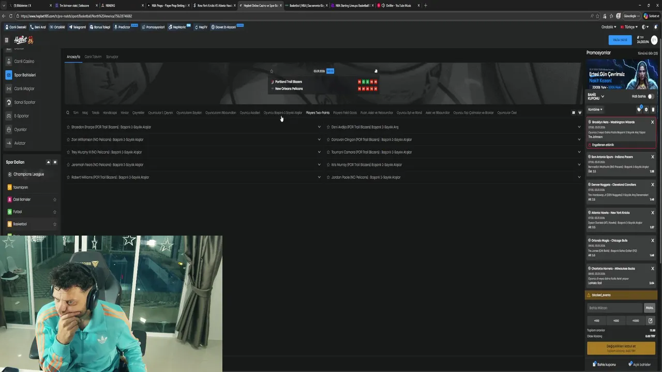
Task: Remove San Antonio Spurs - Indiana Pacers bet
Action: (x=652, y=157)
